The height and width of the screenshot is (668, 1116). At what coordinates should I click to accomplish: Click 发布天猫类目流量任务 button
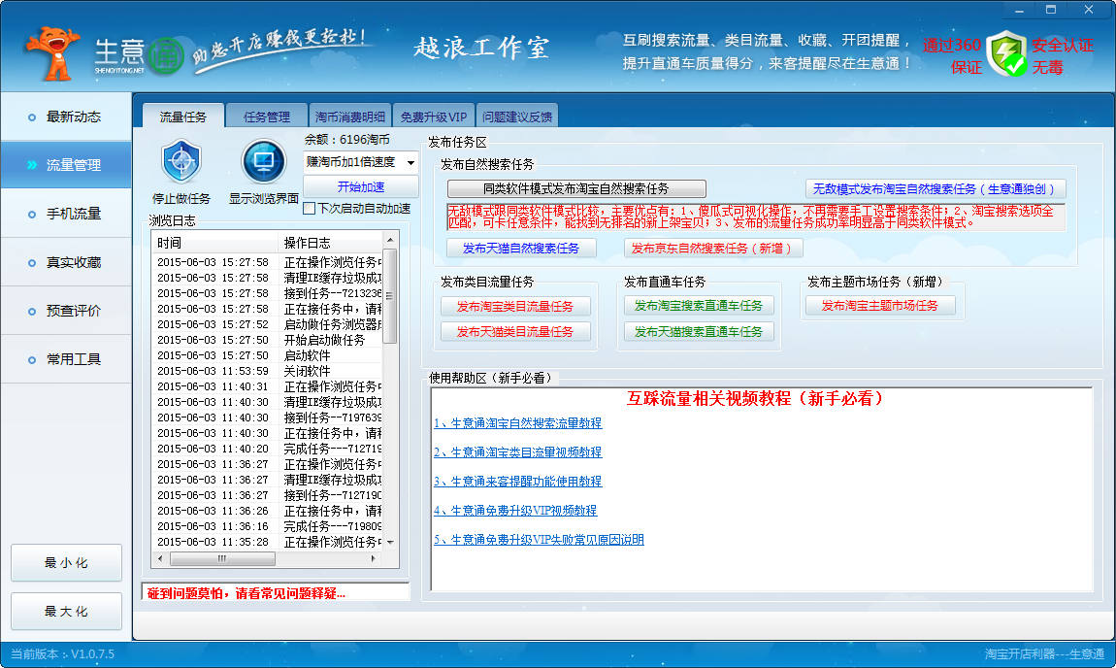click(515, 332)
